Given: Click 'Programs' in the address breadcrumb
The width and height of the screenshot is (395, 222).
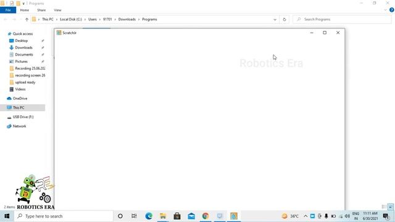Looking at the screenshot, I should [x=149, y=19].
